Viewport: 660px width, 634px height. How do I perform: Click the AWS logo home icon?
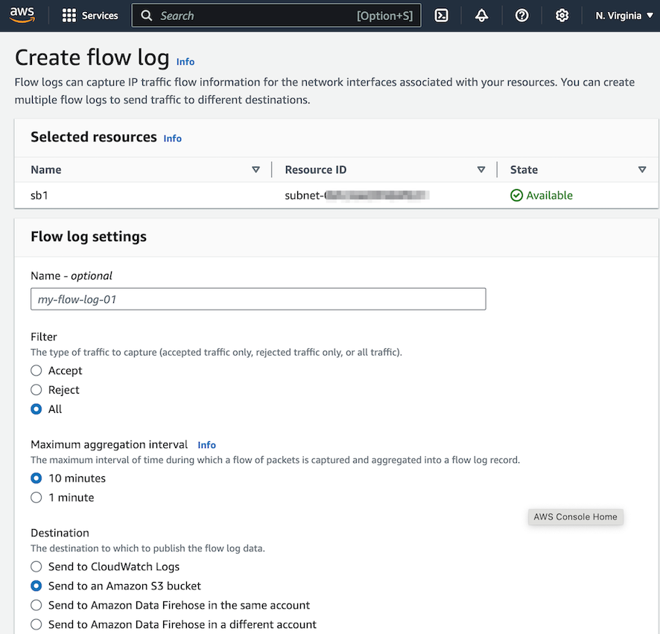22,16
